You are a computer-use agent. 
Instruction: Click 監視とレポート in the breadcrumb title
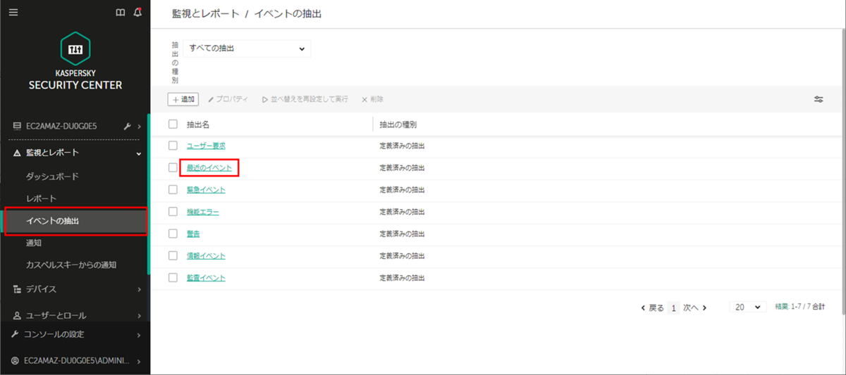(205, 13)
